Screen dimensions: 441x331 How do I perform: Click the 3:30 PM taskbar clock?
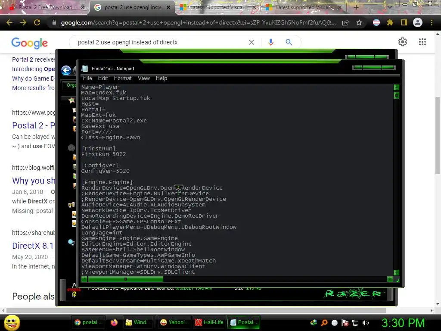(403, 323)
